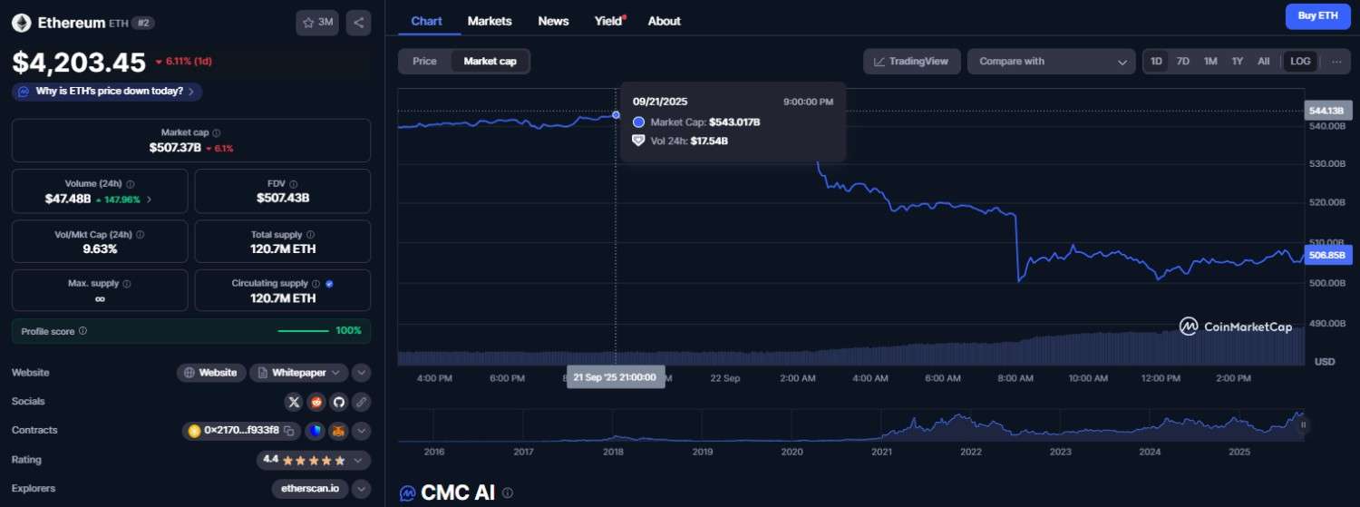The image size is (1360, 507).
Task: Select 1D chart timeframe
Action: point(1156,62)
